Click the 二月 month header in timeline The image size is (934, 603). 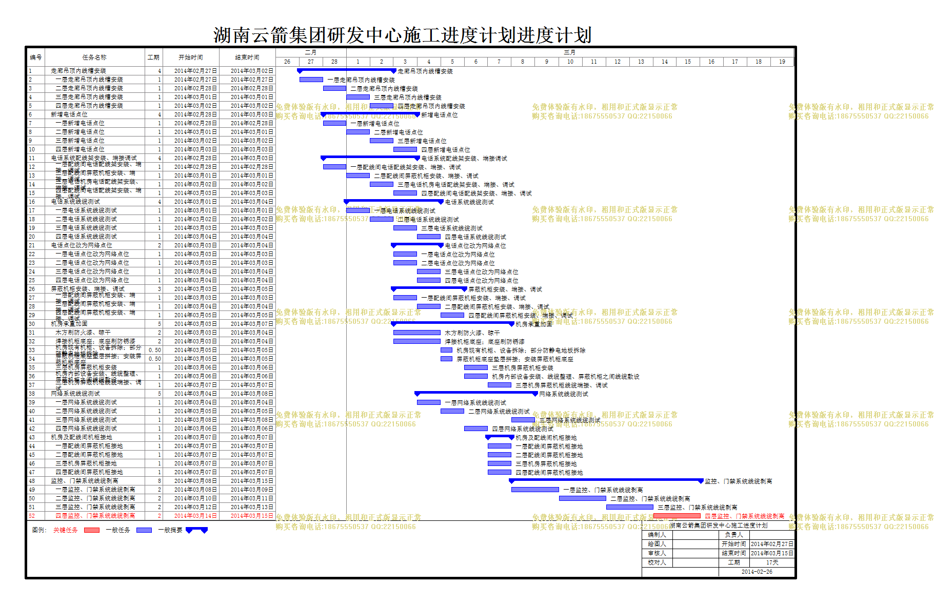pyautogui.click(x=311, y=52)
